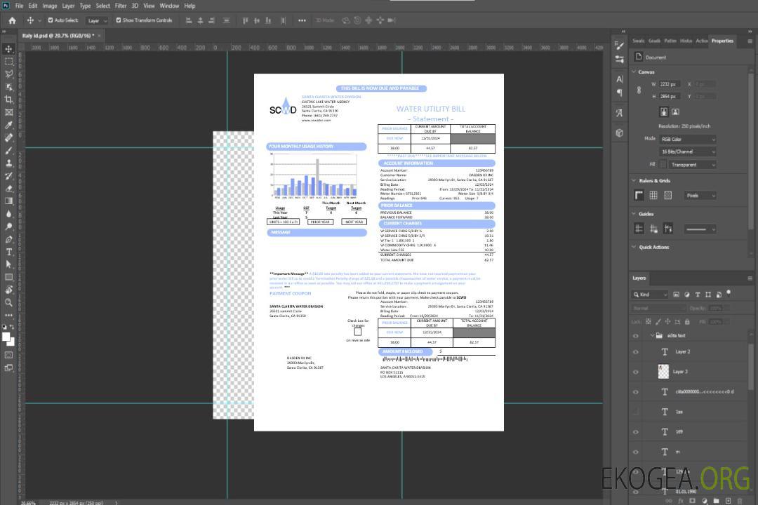Open the RGB Color mode dropdown
This screenshot has height=505, width=758.
click(688, 139)
